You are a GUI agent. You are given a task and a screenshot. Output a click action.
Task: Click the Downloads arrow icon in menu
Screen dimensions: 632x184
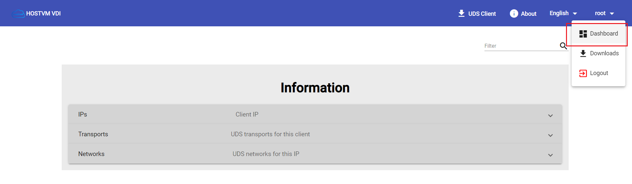[583, 53]
